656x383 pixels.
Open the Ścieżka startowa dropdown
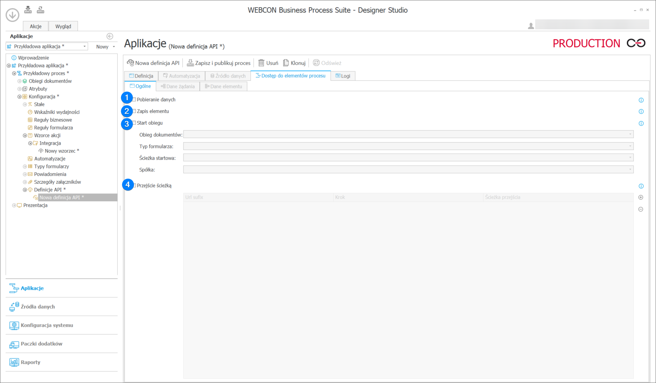(408, 158)
